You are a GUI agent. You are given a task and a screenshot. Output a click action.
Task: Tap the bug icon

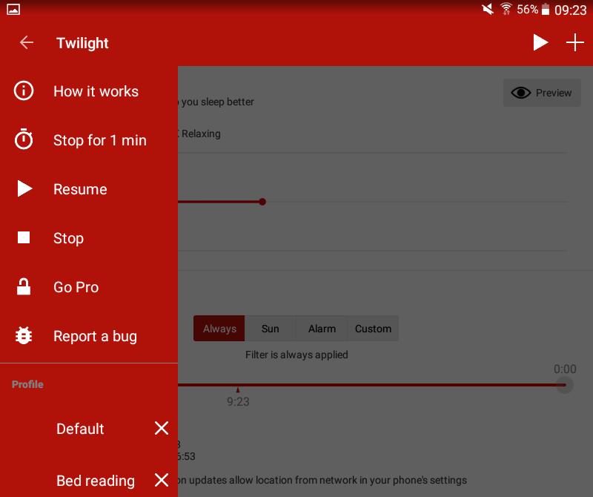24,336
